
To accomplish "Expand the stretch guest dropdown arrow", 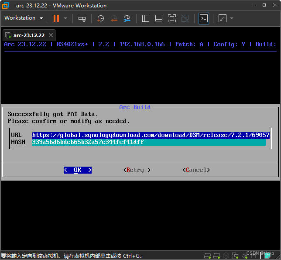I will [x=232, y=18].
